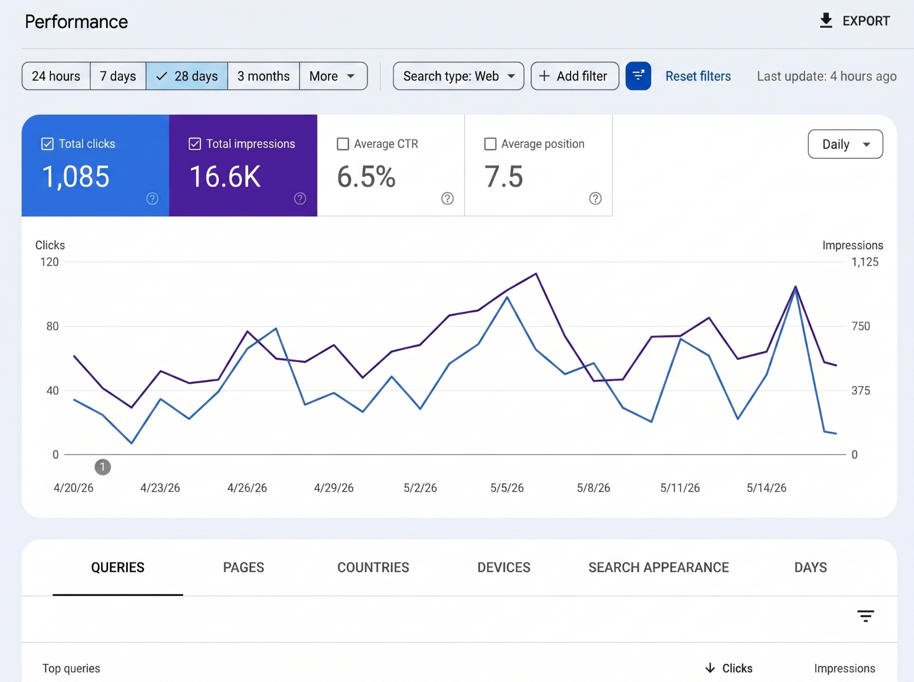Image resolution: width=914 pixels, height=682 pixels.
Task: Switch to the Devices tab
Action: point(504,567)
